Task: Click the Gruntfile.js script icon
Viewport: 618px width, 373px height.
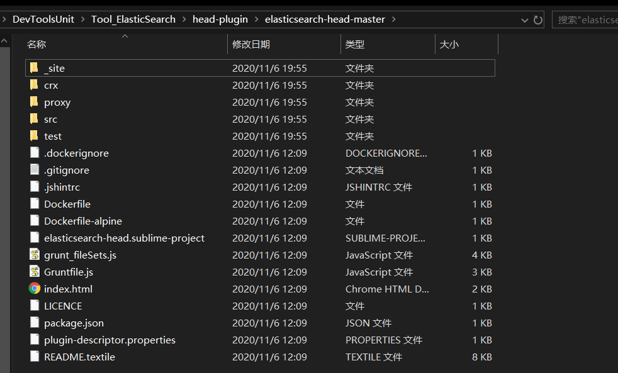Action: click(x=35, y=271)
